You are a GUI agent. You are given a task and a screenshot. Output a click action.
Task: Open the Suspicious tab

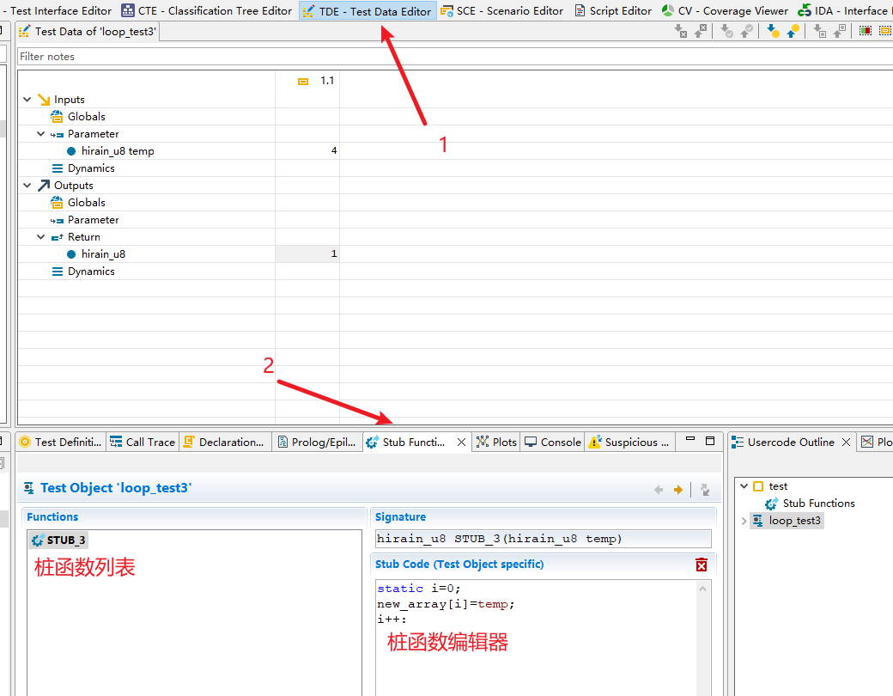629,442
